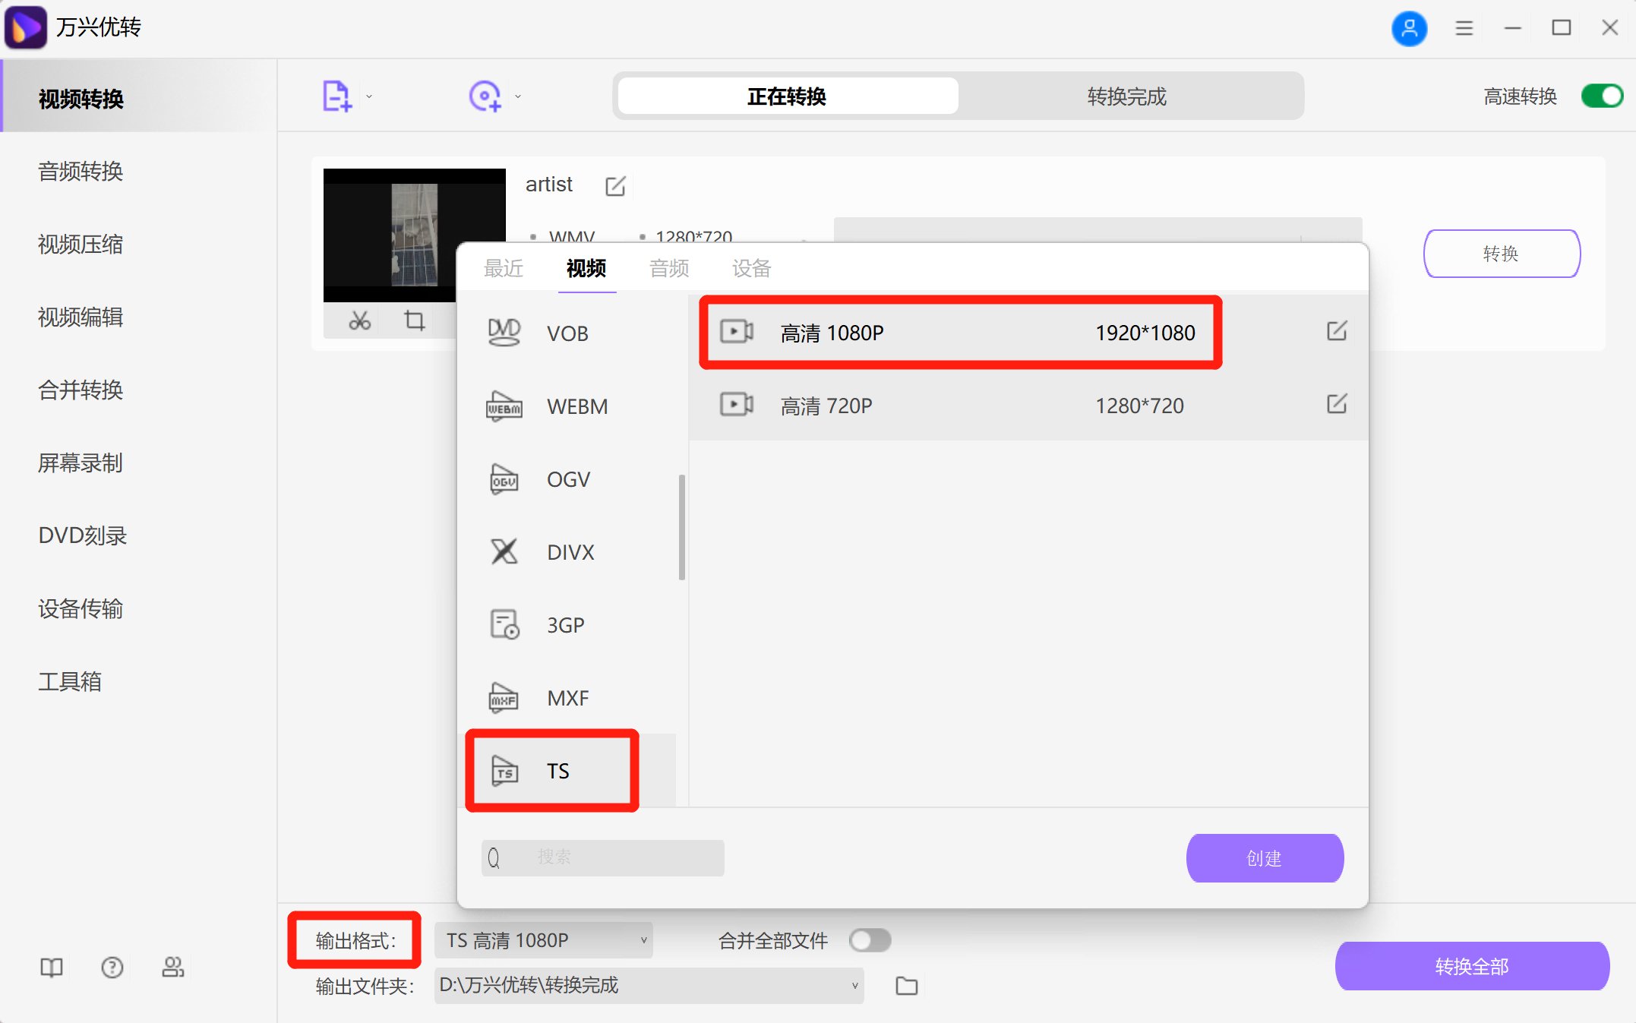Enable the 合并全部文件 switch

[870, 940]
